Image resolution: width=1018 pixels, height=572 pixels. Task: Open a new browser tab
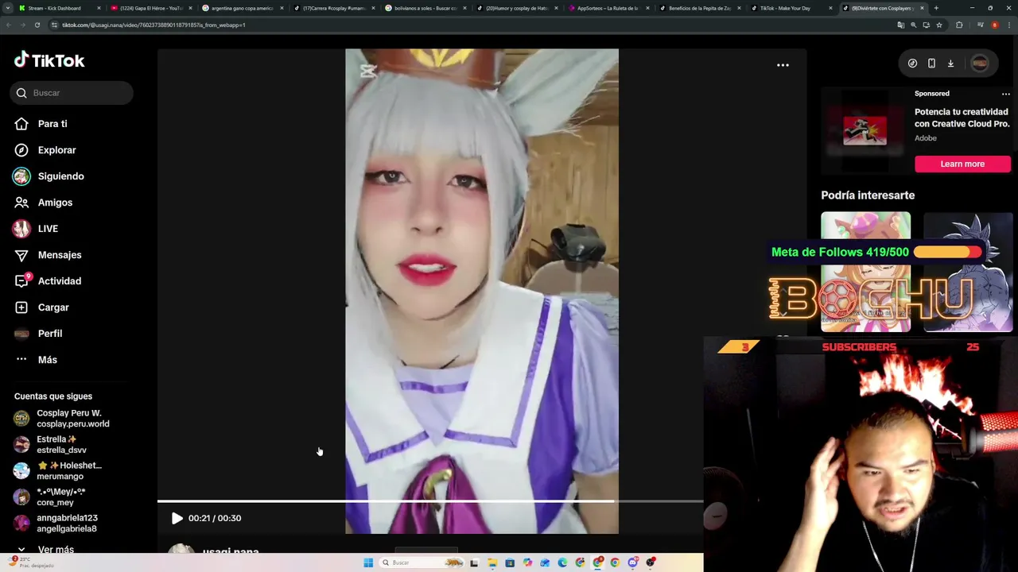pyautogui.click(x=936, y=8)
